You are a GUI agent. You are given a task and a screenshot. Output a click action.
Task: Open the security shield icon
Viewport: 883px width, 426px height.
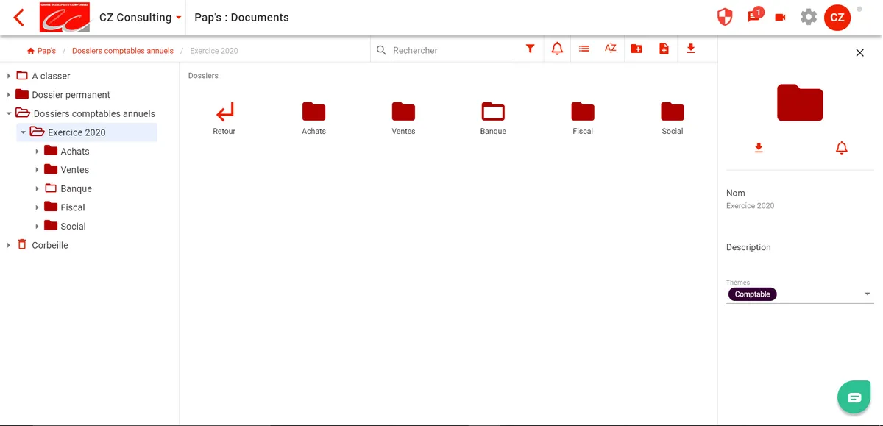tap(725, 18)
